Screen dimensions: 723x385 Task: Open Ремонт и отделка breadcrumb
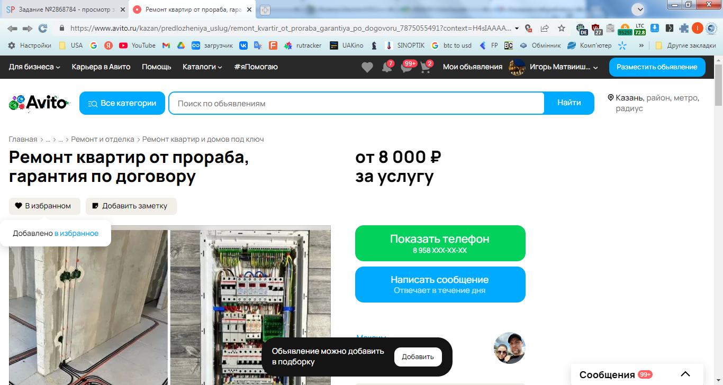point(103,139)
